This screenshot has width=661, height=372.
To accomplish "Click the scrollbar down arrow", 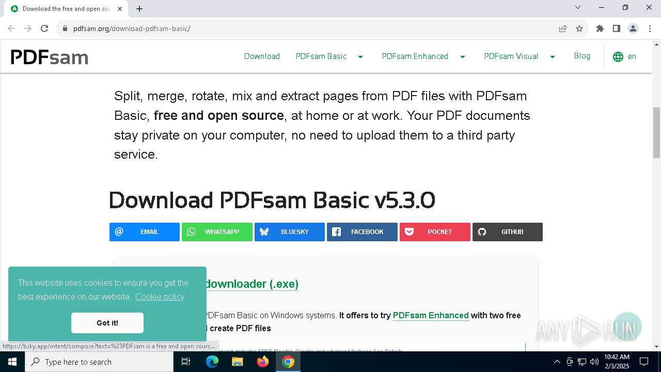I will [x=656, y=347].
